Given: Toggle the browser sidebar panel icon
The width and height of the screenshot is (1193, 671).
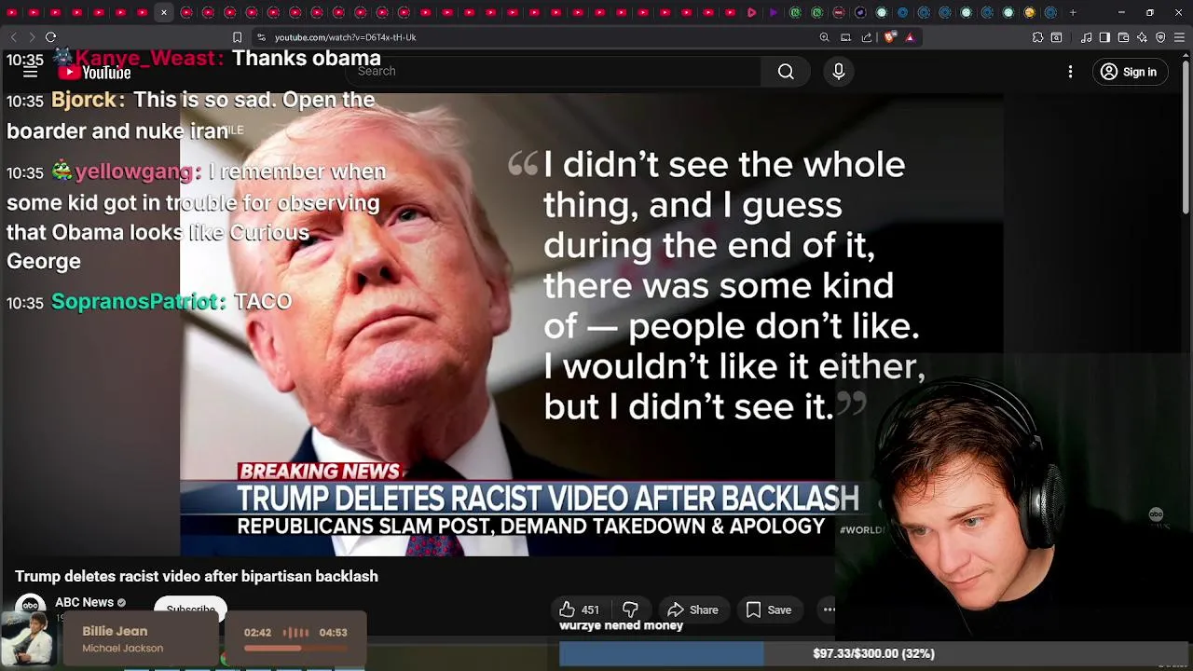Looking at the screenshot, I should 1104,37.
